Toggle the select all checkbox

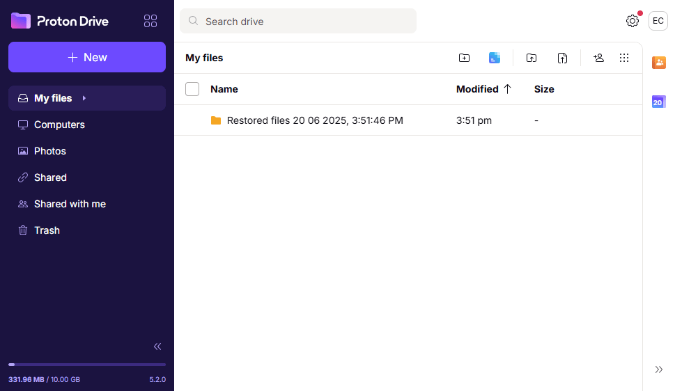(192, 89)
